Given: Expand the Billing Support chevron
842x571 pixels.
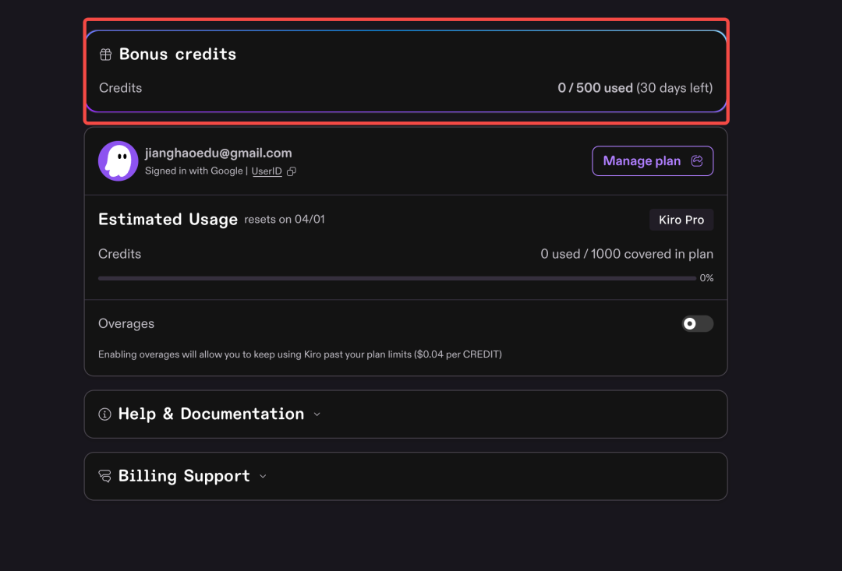Looking at the screenshot, I should [264, 477].
